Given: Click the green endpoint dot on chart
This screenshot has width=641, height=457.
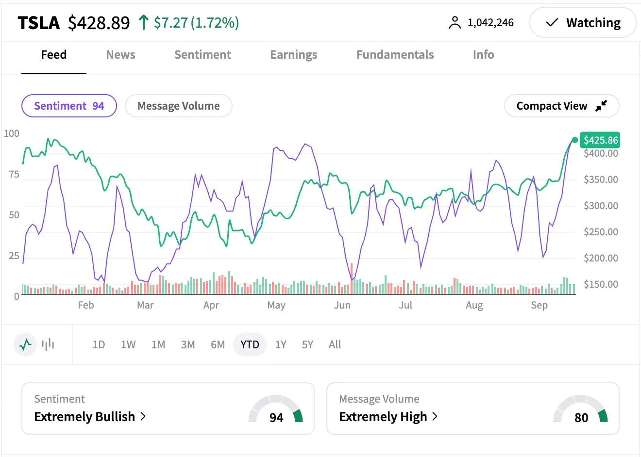Looking at the screenshot, I should tap(575, 140).
